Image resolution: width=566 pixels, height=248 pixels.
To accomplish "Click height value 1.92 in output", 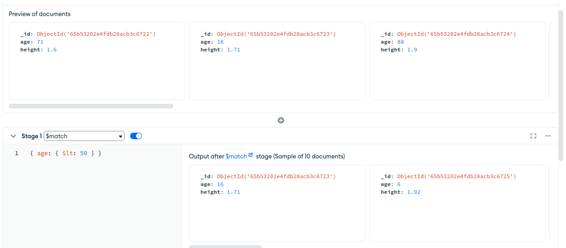I will point(414,192).
